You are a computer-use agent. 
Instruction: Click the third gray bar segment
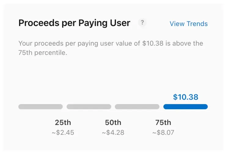click(x=137, y=107)
